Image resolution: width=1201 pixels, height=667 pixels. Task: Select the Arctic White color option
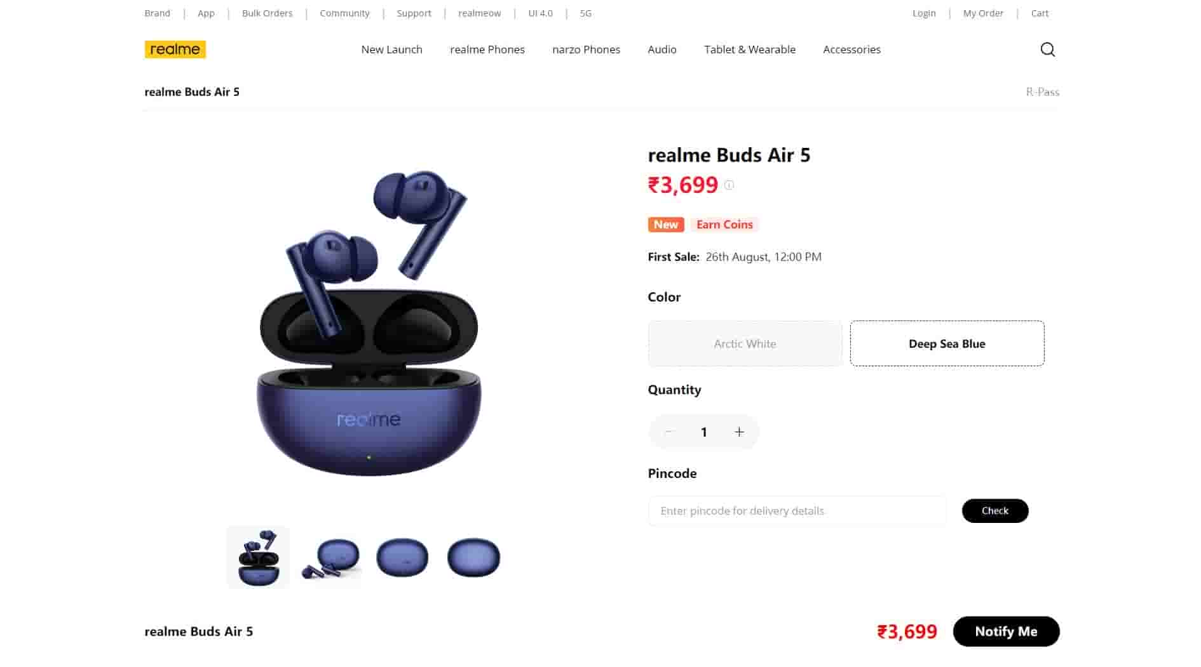coord(745,343)
